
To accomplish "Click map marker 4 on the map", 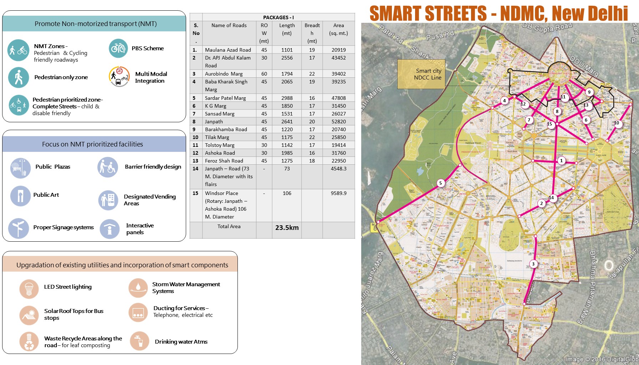I will click(x=504, y=101).
